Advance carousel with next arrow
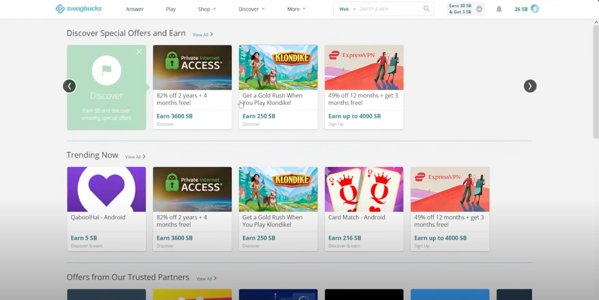Image resolution: width=599 pixels, height=300 pixels. click(530, 86)
